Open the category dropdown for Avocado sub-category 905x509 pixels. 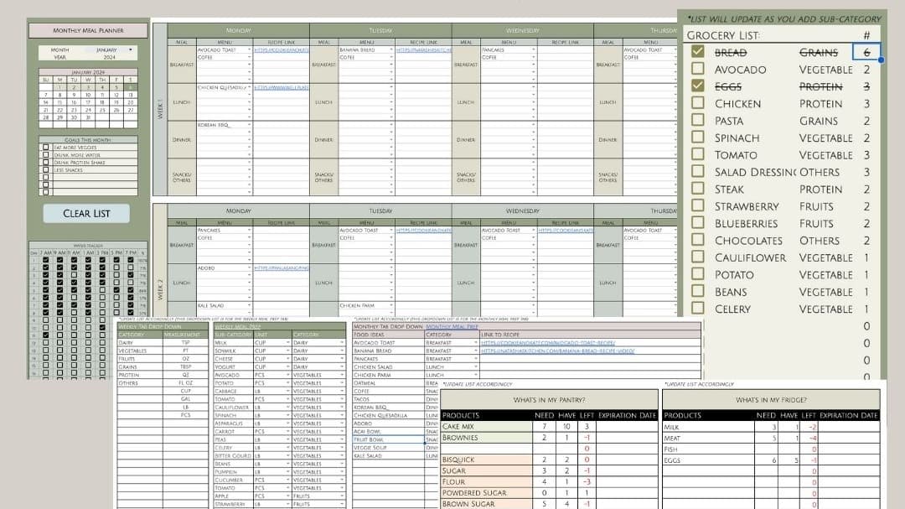pyautogui.click(x=342, y=375)
